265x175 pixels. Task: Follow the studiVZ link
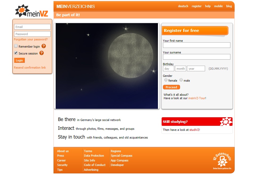(x=194, y=130)
